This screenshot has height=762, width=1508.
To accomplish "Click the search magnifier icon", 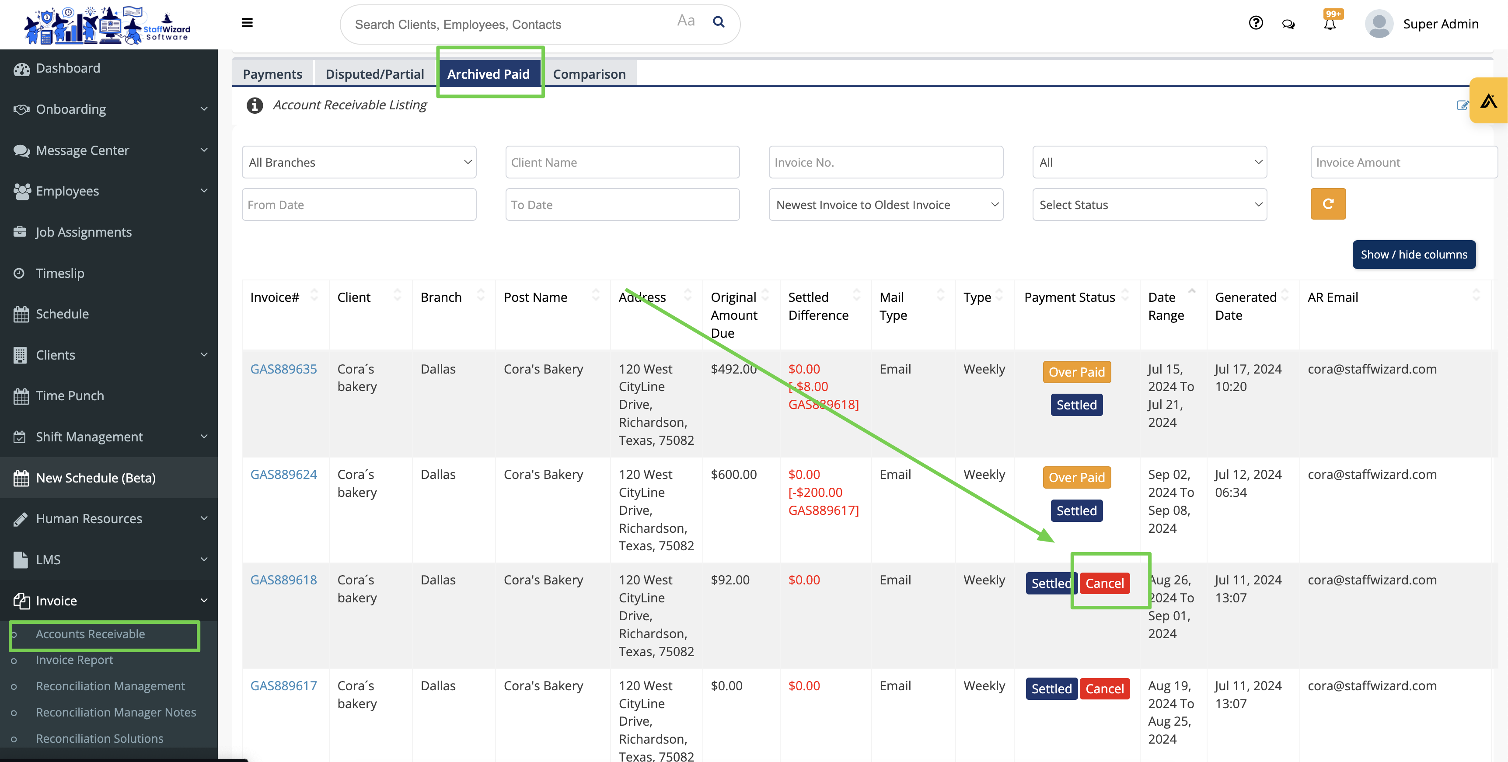I will pos(718,22).
